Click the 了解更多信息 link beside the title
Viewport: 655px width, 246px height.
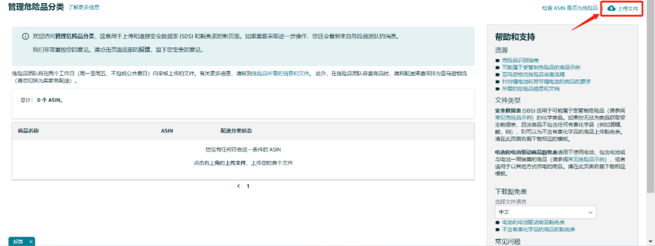(83, 7)
